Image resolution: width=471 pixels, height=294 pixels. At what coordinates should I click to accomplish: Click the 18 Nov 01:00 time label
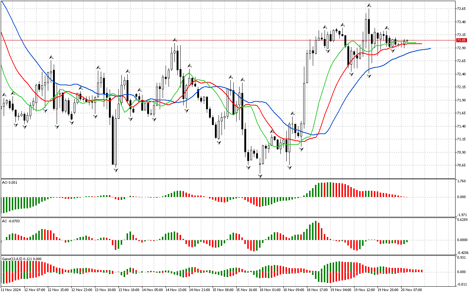pos(270,290)
